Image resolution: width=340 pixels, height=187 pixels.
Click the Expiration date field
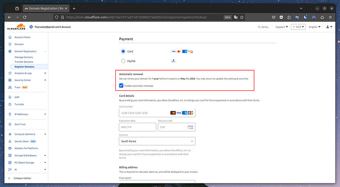click(137, 127)
